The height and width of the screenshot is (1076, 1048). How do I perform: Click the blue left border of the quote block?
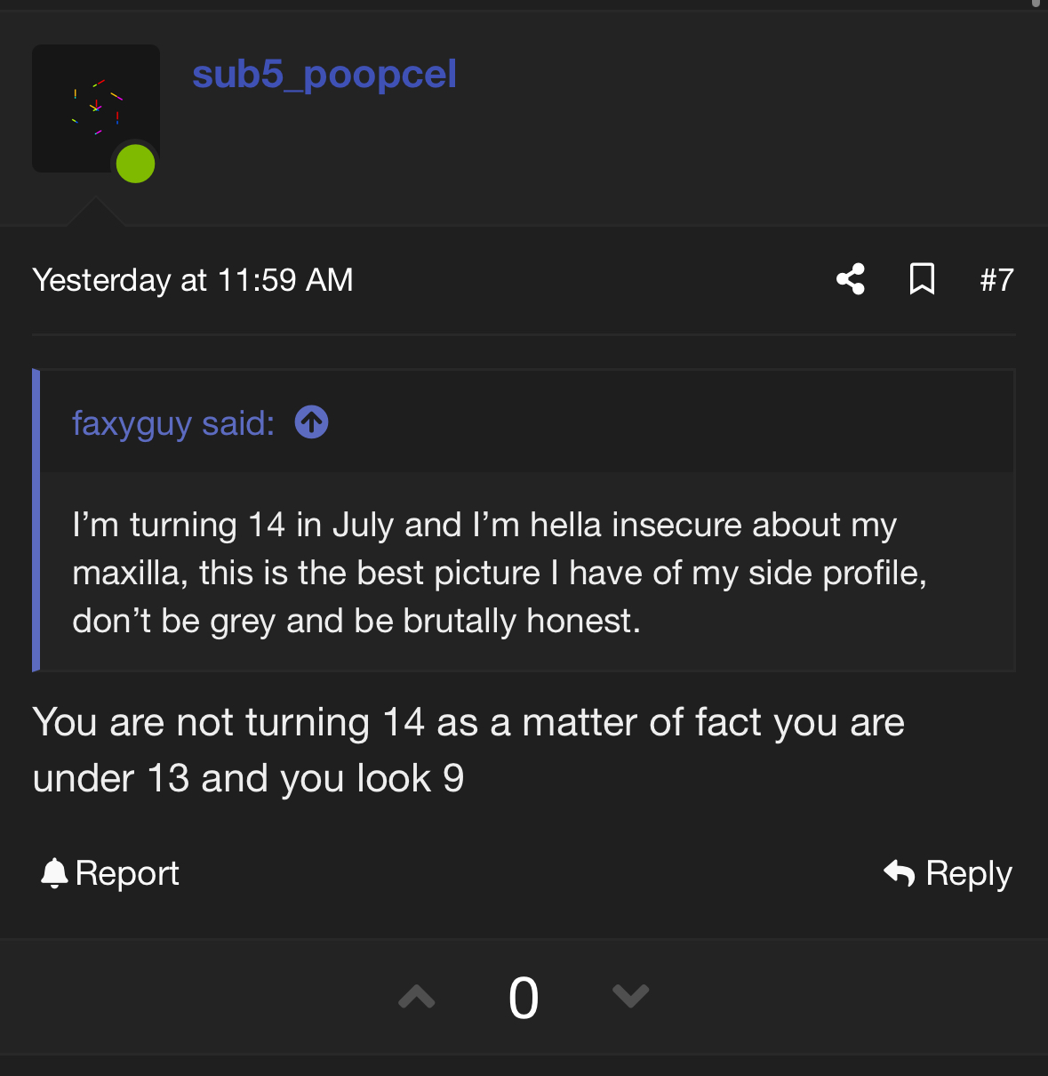tap(36, 520)
